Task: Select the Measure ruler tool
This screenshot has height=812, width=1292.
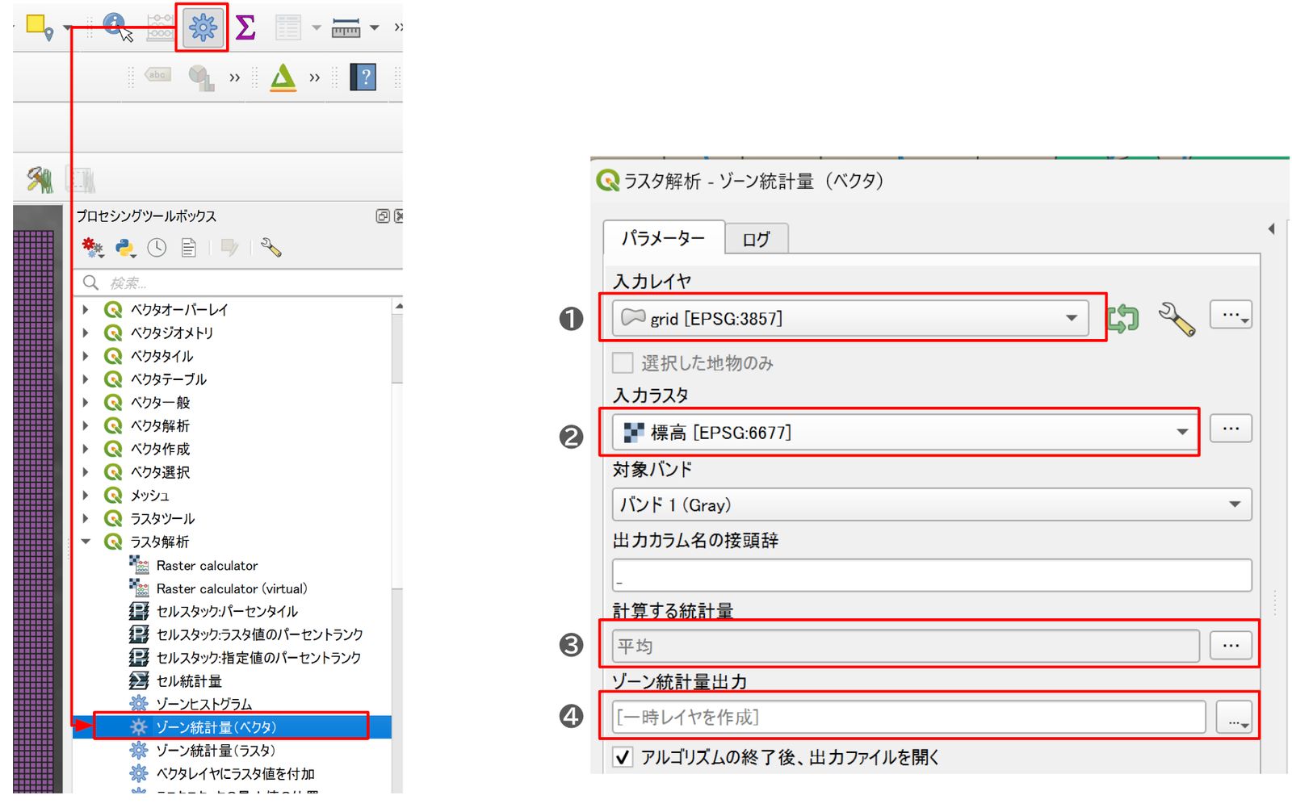Action: click(x=346, y=28)
